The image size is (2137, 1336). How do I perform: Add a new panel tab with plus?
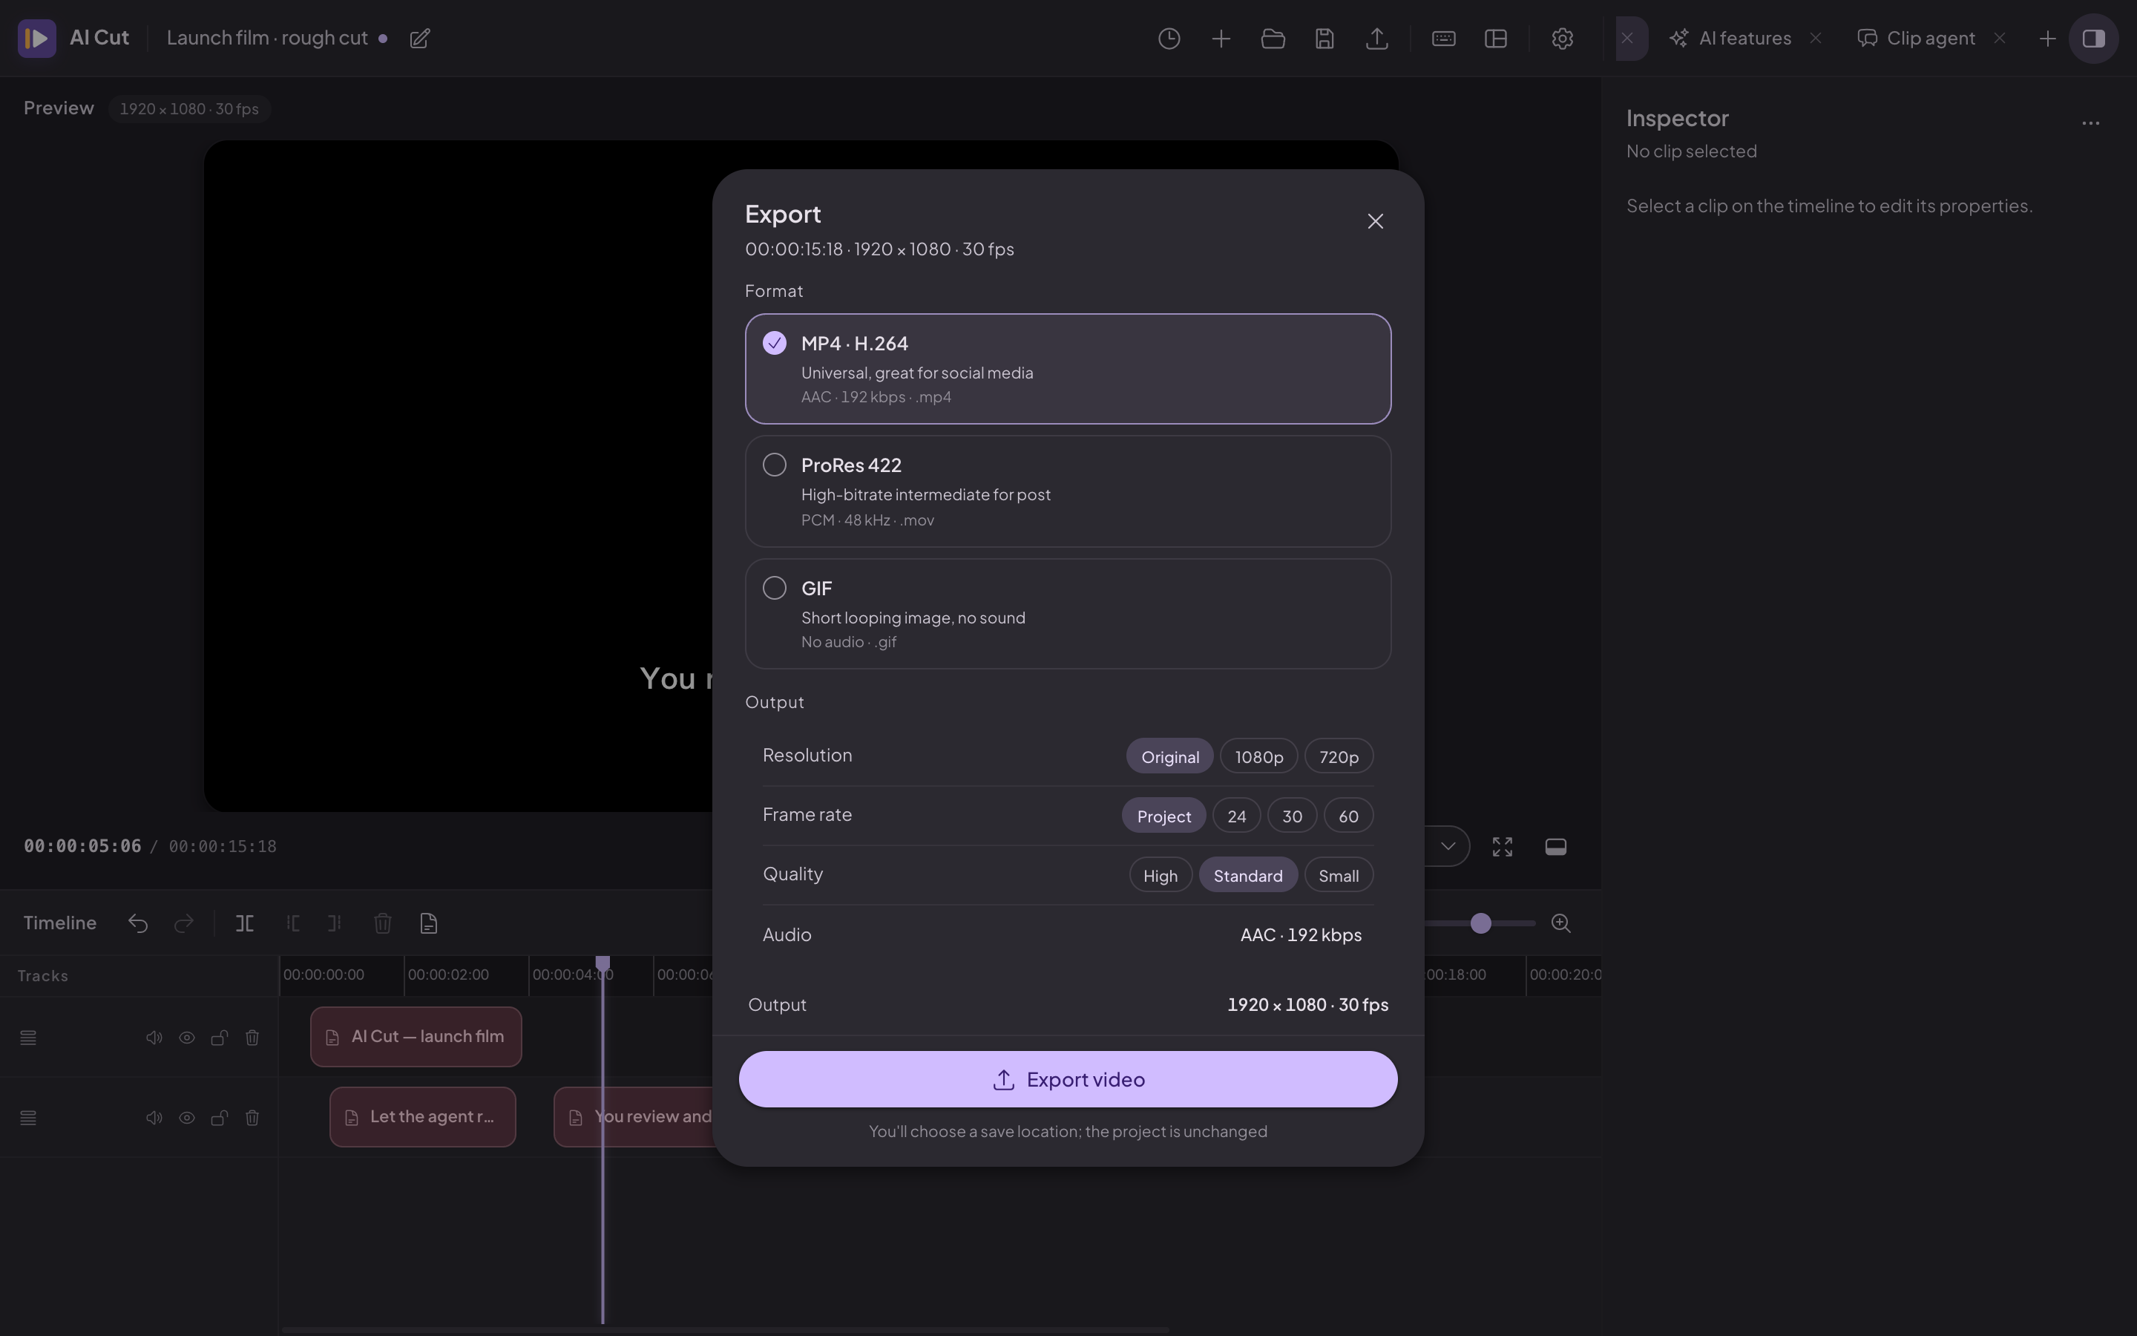tap(2047, 38)
